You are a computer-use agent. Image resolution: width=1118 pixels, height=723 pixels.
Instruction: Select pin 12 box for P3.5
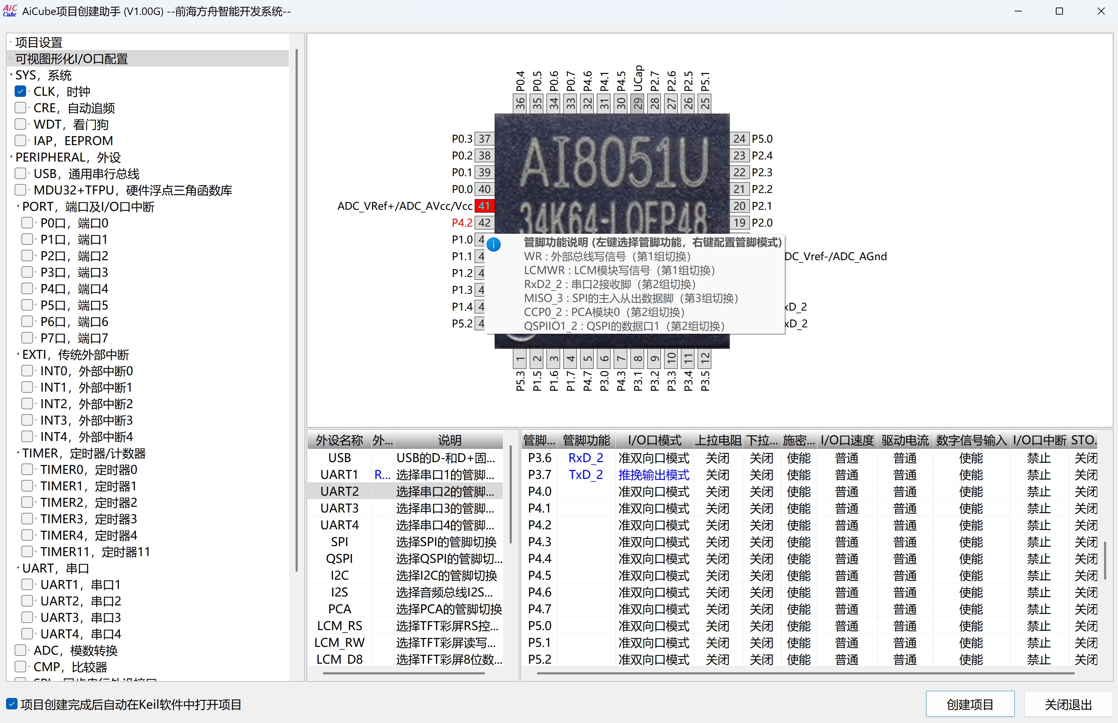[x=705, y=359]
